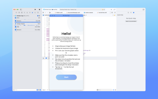Run the project with the play button
This screenshot has width=158, height=99.
[x=35, y=10]
